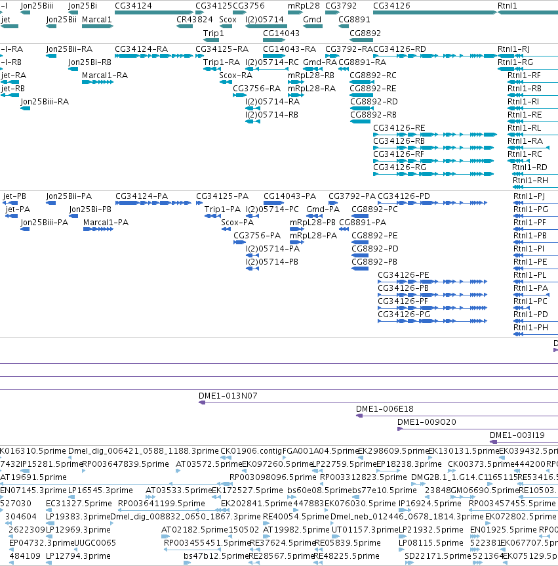Select transcript CG34126-RG

pos(399,167)
